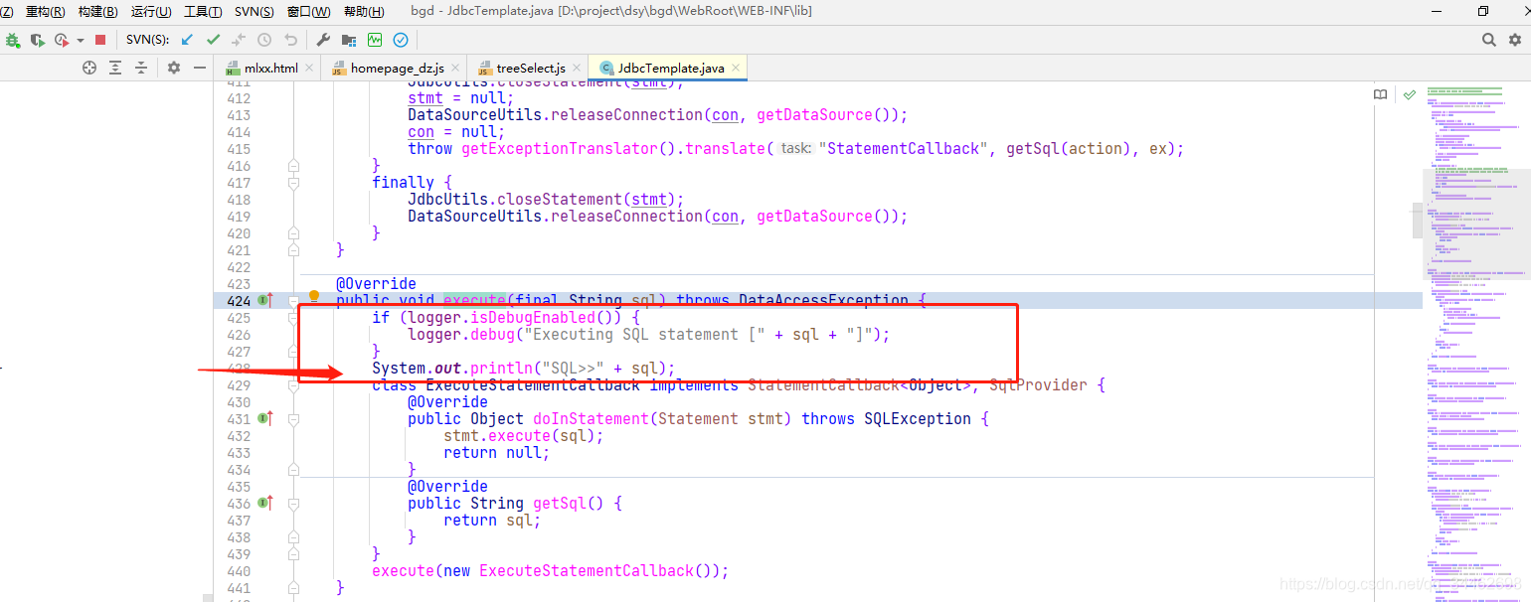
Task: Update project via SVN blue arrow
Action: (x=187, y=40)
